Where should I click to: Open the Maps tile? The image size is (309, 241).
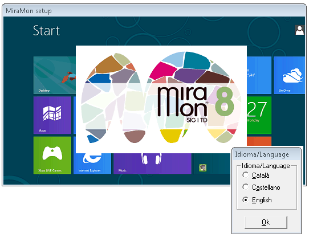[x=52, y=115]
